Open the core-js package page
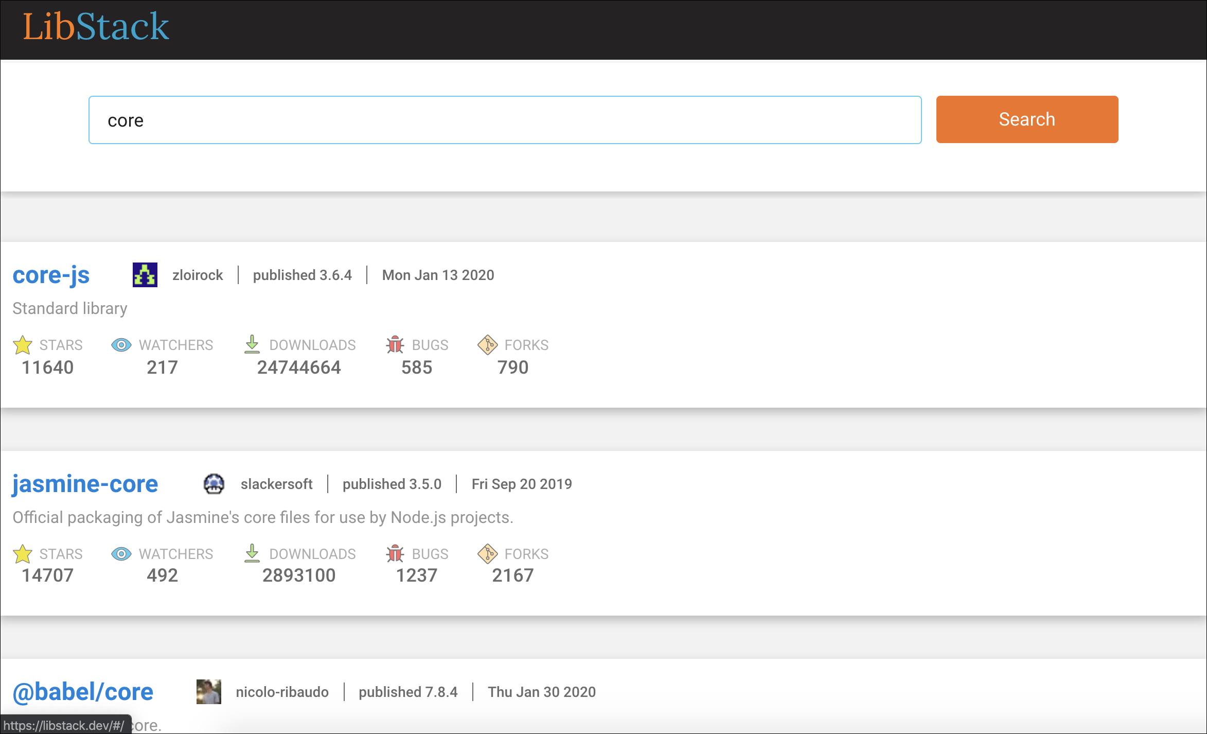The height and width of the screenshot is (734, 1207). [x=50, y=275]
